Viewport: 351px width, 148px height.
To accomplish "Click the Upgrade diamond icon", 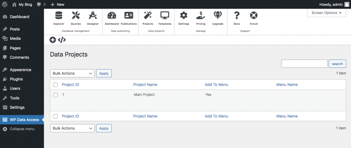I will [218, 16].
